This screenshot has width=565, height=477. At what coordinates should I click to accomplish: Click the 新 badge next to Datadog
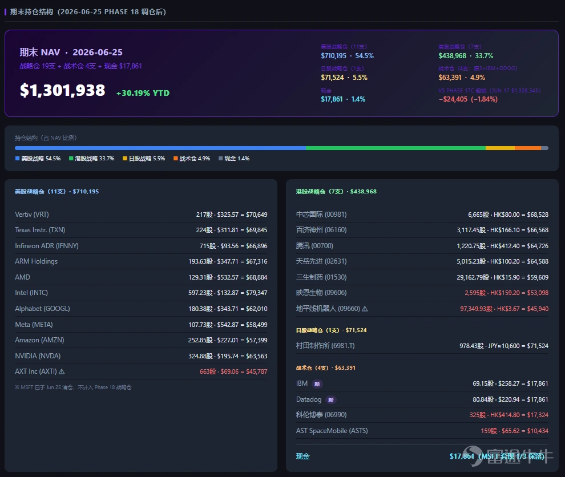(331, 400)
